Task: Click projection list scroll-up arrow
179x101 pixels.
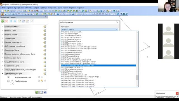Action: 137,32
